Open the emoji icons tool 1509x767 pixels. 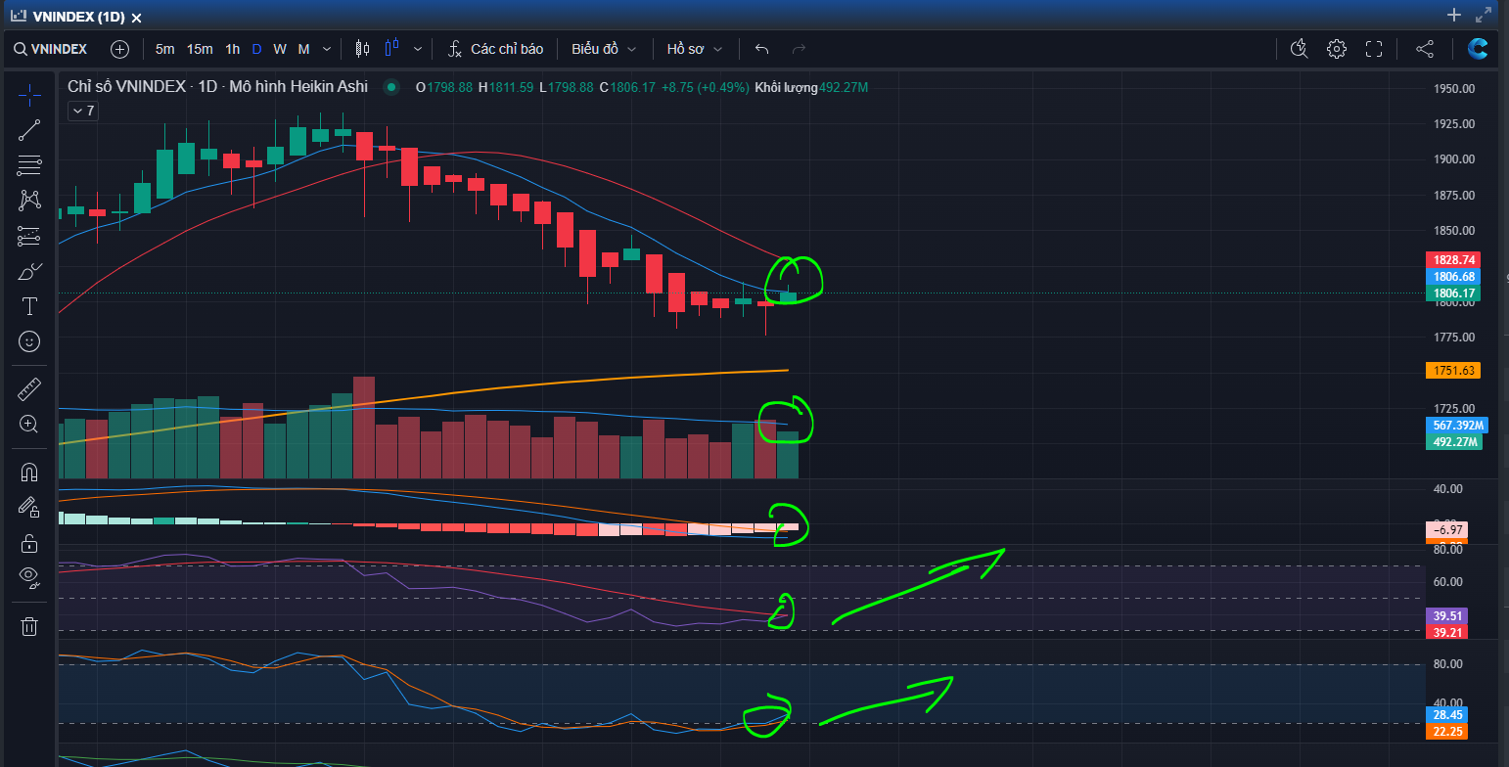[29, 341]
